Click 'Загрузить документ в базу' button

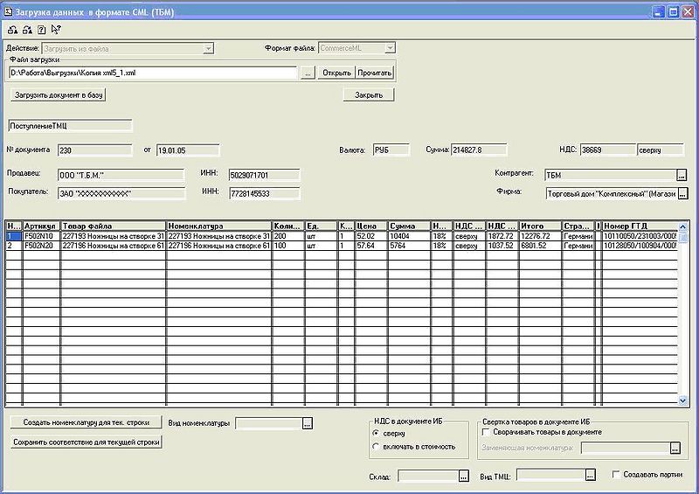pos(59,94)
